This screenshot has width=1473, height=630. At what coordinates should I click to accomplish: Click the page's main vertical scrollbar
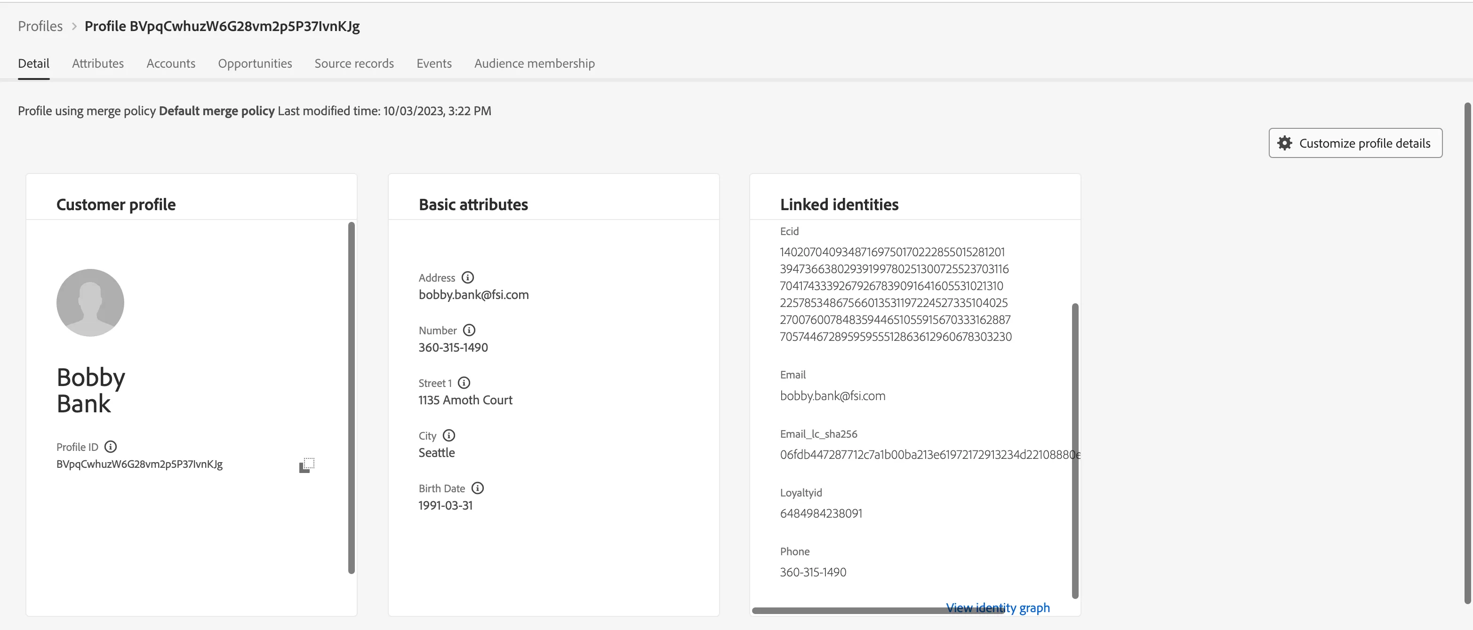1467,353
